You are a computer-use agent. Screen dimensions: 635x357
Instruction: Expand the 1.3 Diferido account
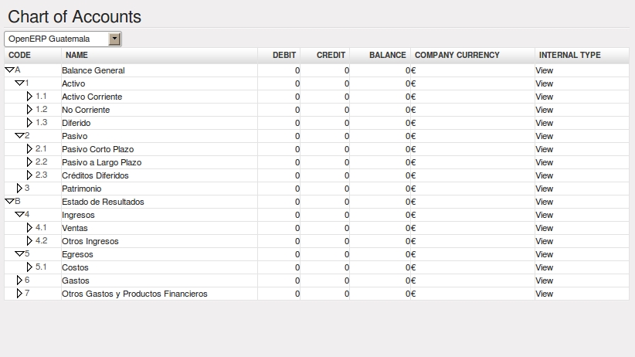click(x=29, y=122)
